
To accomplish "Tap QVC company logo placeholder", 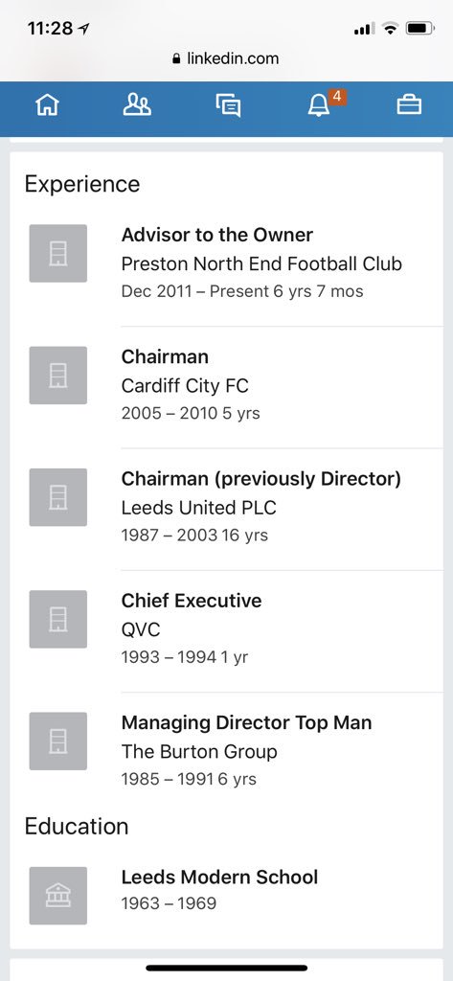I will (x=58, y=620).
